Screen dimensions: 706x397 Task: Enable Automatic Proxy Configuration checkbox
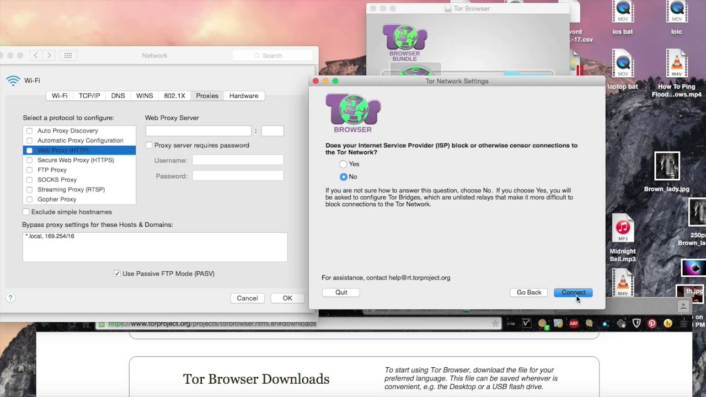(30, 141)
